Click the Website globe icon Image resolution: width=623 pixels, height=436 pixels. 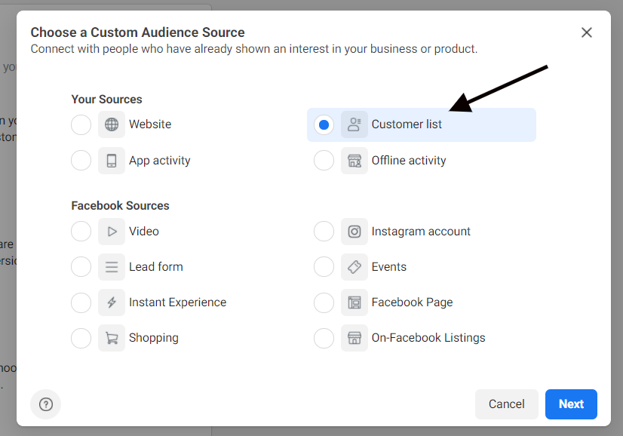pos(112,124)
